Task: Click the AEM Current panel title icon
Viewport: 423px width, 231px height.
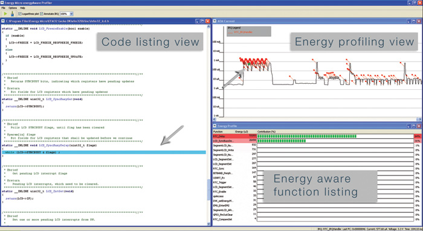Action: tap(215, 21)
